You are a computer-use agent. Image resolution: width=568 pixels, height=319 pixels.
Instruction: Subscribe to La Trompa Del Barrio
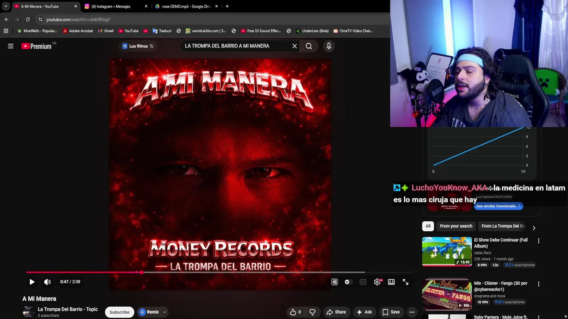point(119,312)
